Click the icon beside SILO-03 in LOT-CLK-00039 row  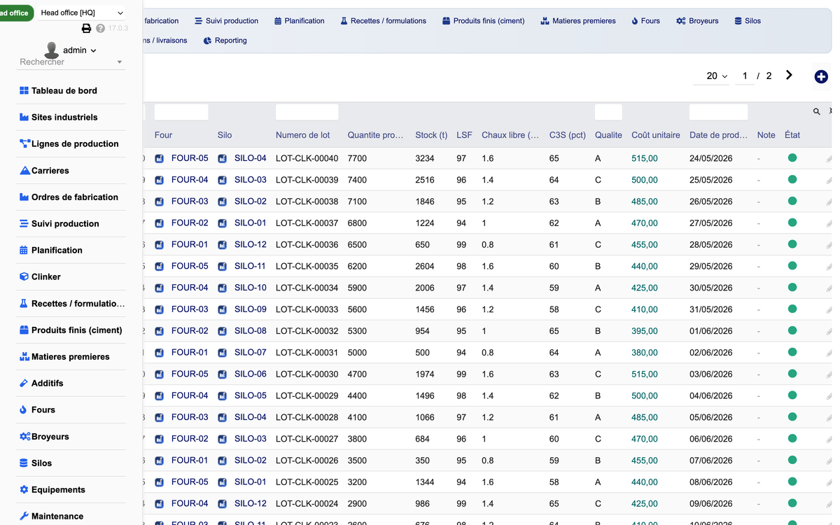coord(223,180)
